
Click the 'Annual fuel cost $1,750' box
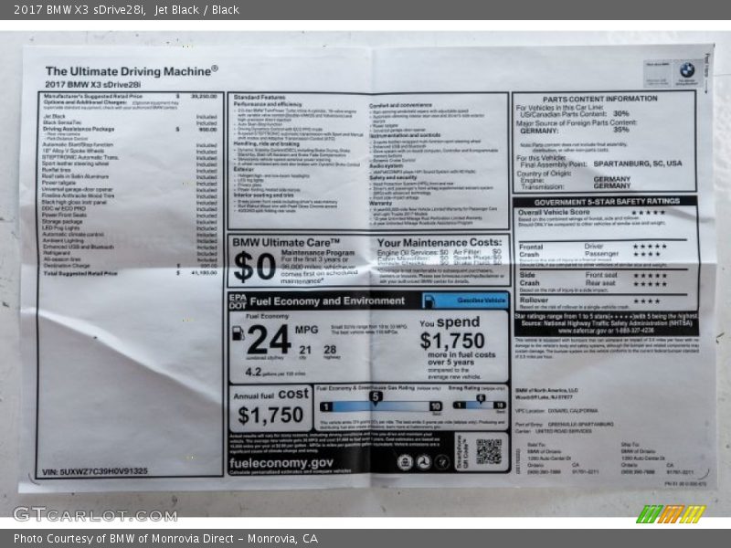270,408
